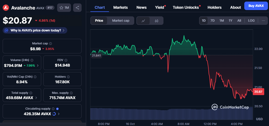
Task: Click info icon next to Holders
Action: pyautogui.click(x=68, y=77)
